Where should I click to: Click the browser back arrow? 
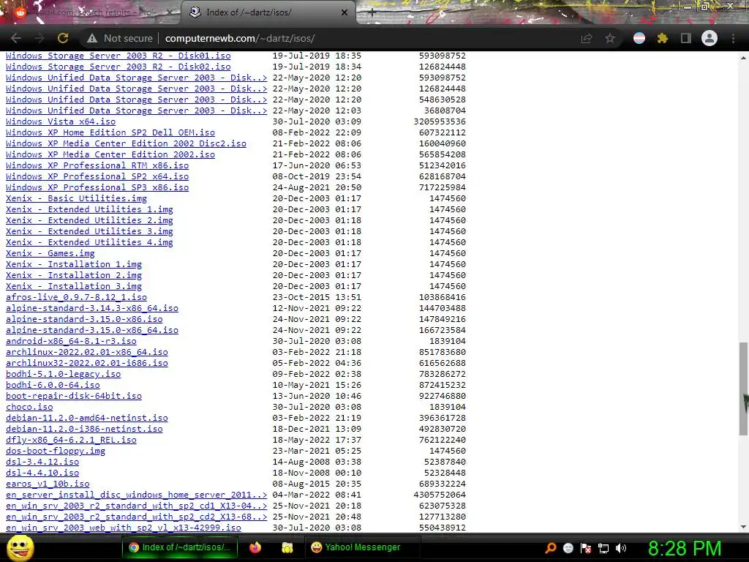(16, 38)
